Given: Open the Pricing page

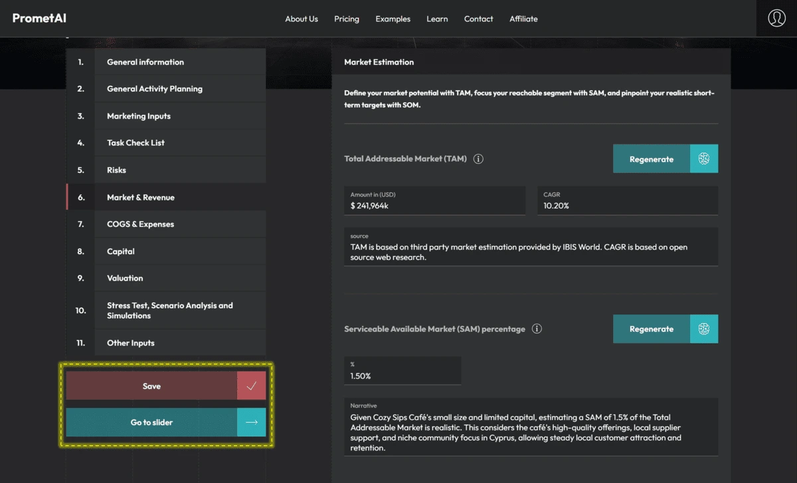Looking at the screenshot, I should tap(347, 19).
